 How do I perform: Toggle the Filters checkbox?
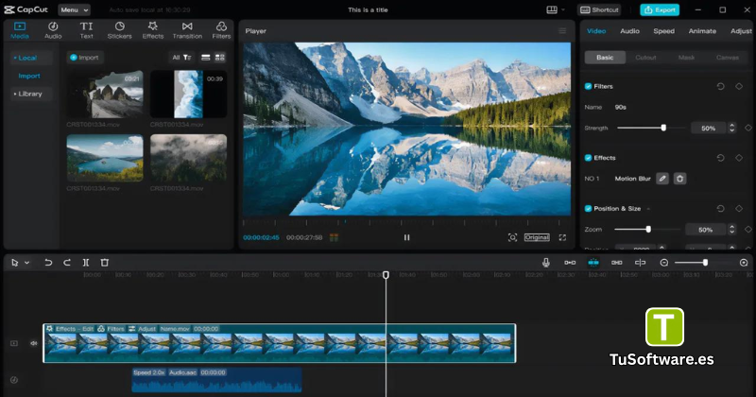tap(588, 86)
